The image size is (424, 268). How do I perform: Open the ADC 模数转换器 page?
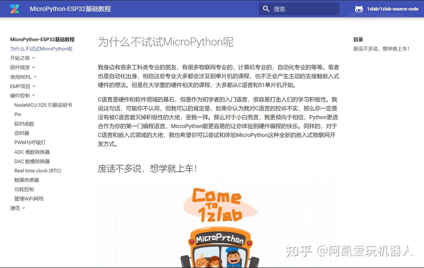pos(32,152)
